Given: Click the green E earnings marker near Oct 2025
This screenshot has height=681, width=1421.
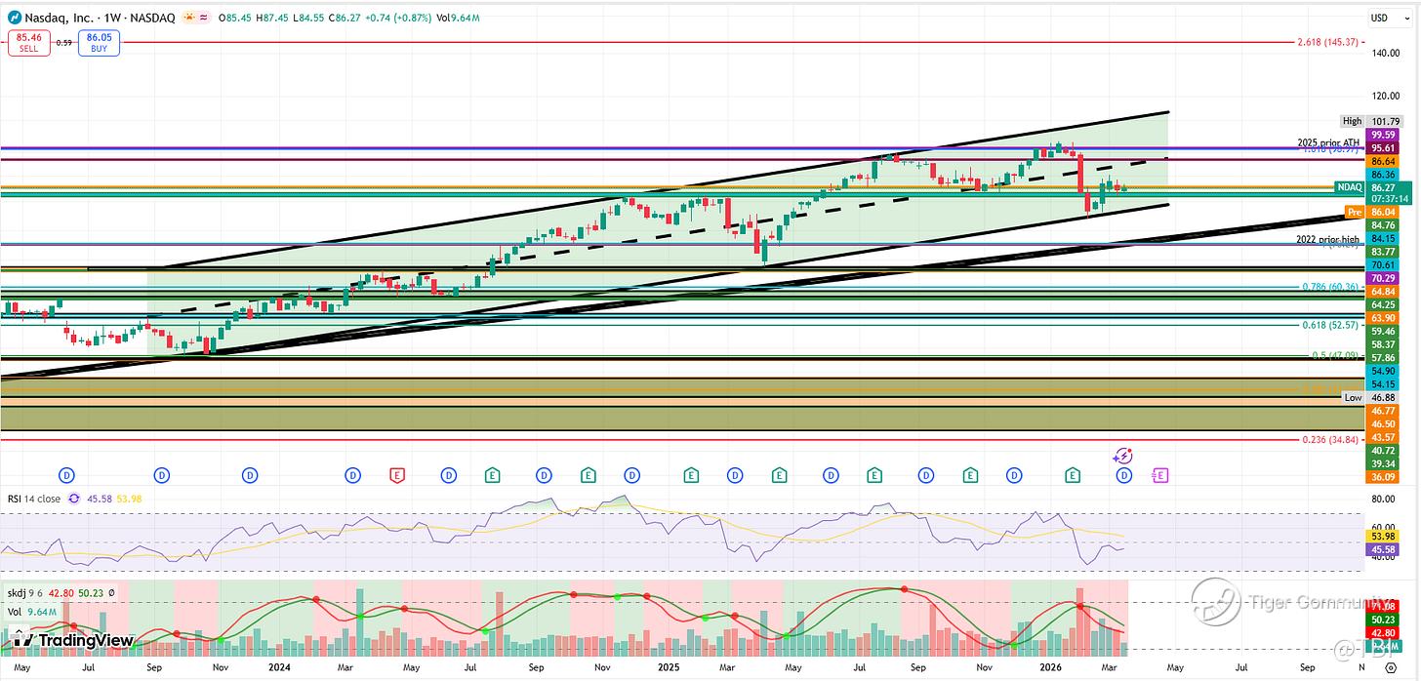Looking at the screenshot, I should pyautogui.click(x=970, y=475).
